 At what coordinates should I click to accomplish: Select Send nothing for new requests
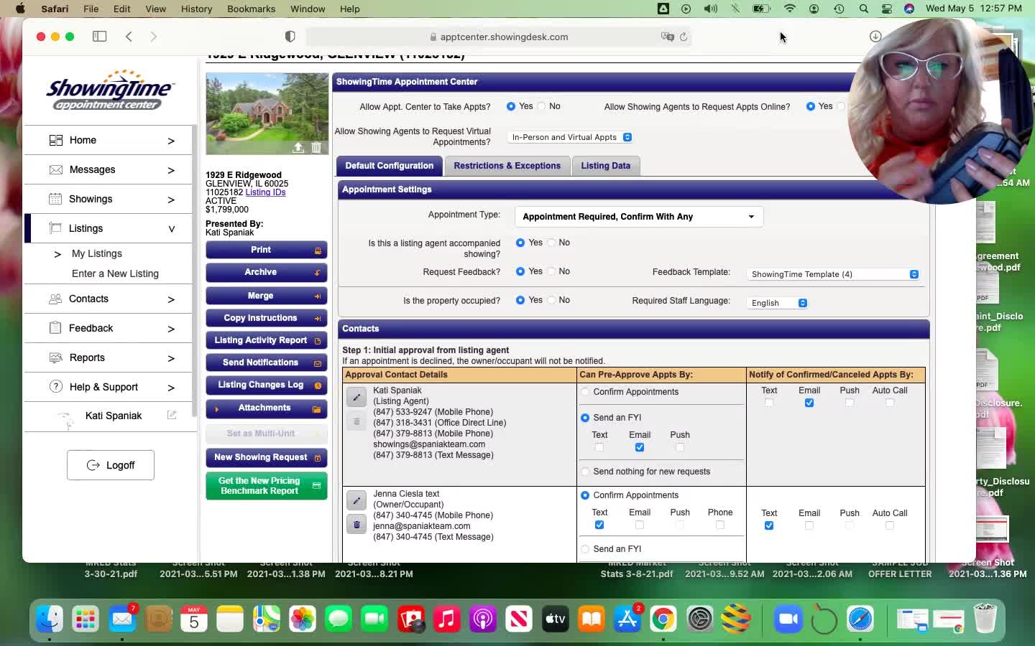585,472
